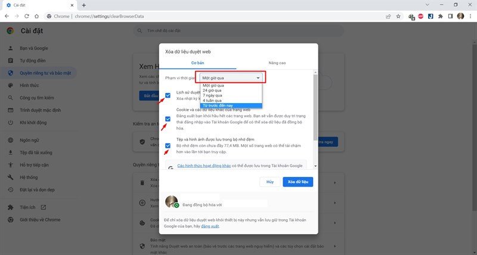477x255 pixels.
Task: Toggle the cached files and images checkbox
Action: point(168,144)
